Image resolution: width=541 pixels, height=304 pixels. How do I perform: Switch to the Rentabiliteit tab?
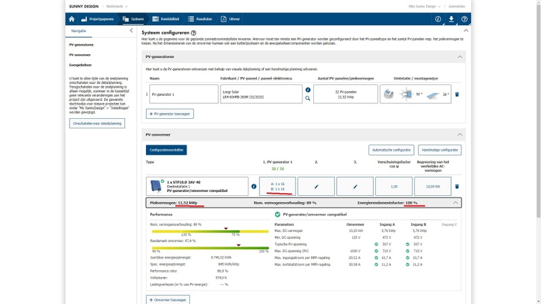[x=166, y=20]
